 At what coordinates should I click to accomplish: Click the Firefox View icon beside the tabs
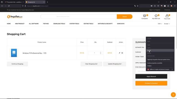tap(2, 2)
